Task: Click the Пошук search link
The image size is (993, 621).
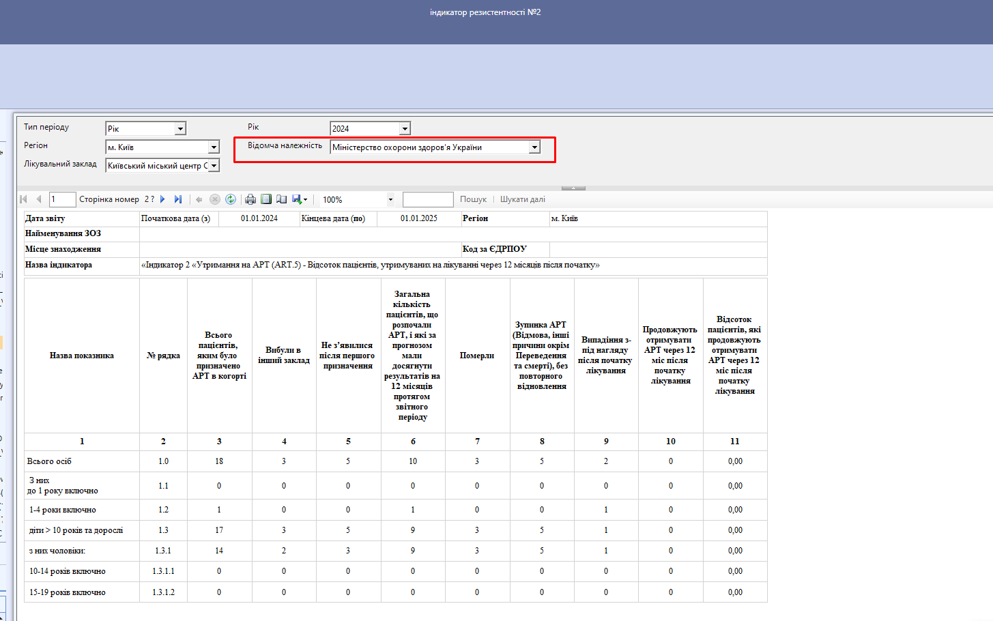Action: click(473, 199)
